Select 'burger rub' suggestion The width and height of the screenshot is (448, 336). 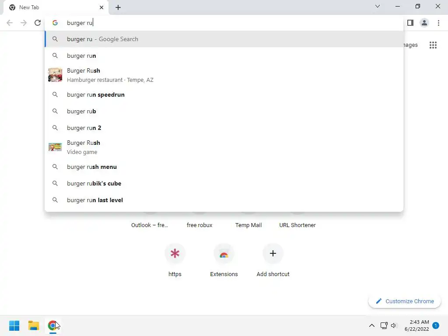point(224,111)
